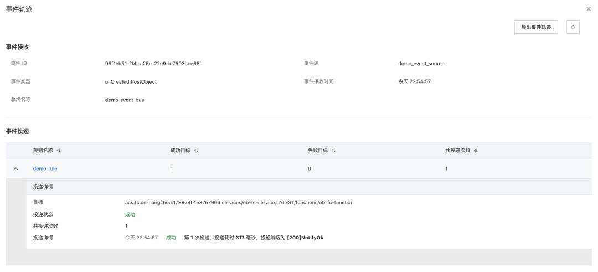Click the 事件接收时间 field label
This screenshot has height=272, width=598.
[319, 81]
